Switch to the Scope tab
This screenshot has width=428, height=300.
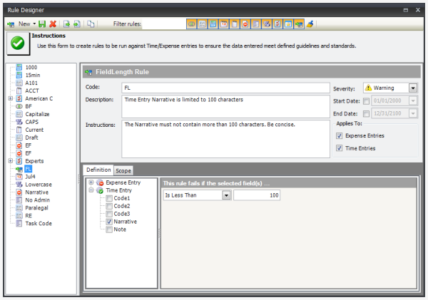[x=123, y=170]
